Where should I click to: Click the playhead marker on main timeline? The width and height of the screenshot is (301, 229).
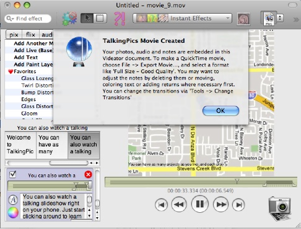click(x=237, y=181)
